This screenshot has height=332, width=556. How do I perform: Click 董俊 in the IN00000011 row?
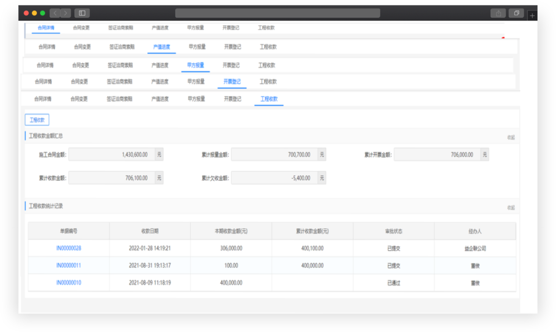[475, 266]
